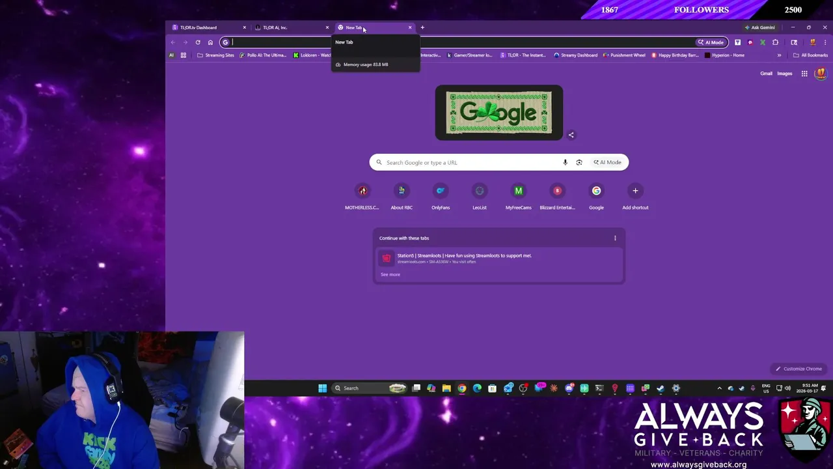Open Gamer/Streamer bookmark
This screenshot has height=469, width=833.
[470, 55]
